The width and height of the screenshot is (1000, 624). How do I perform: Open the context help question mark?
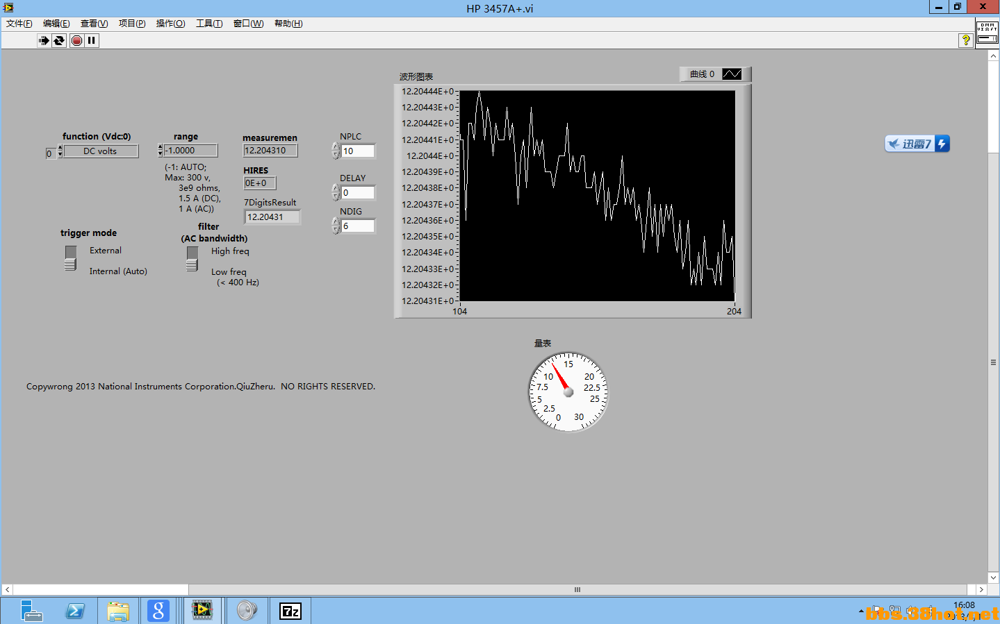(x=965, y=40)
